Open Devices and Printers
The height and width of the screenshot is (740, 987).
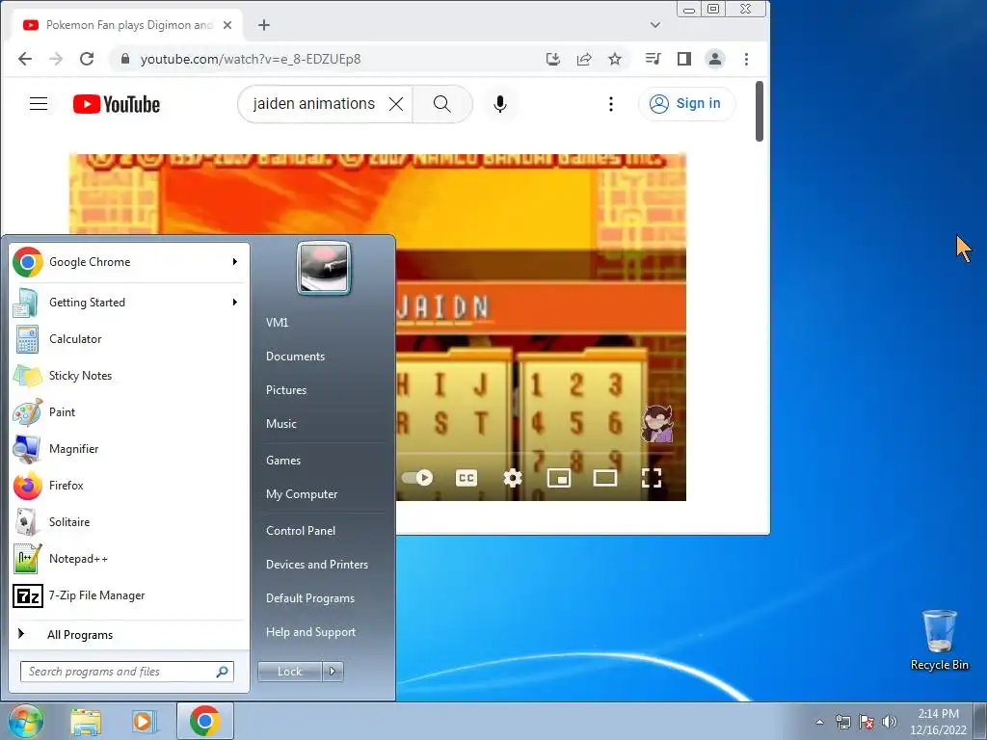316,565
